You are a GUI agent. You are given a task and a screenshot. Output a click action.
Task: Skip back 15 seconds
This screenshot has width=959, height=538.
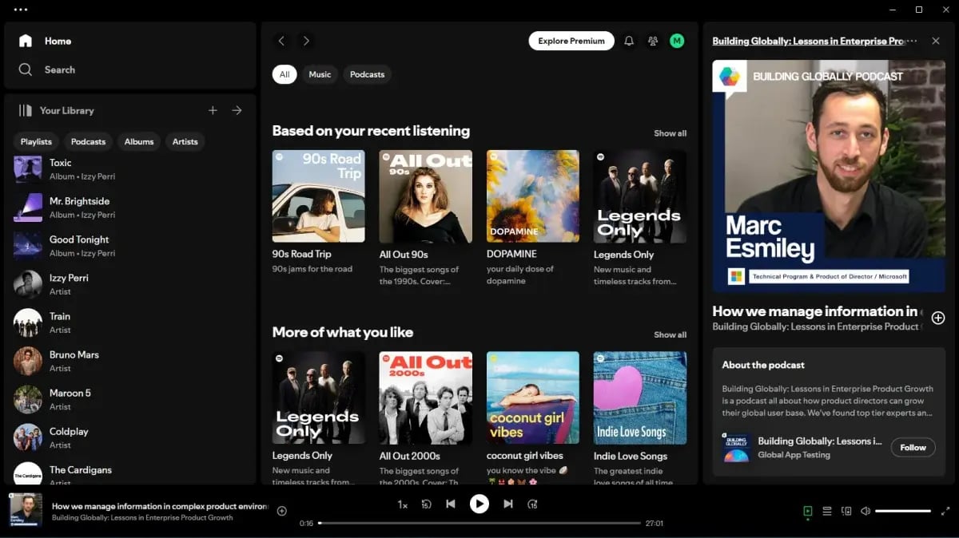coord(427,504)
